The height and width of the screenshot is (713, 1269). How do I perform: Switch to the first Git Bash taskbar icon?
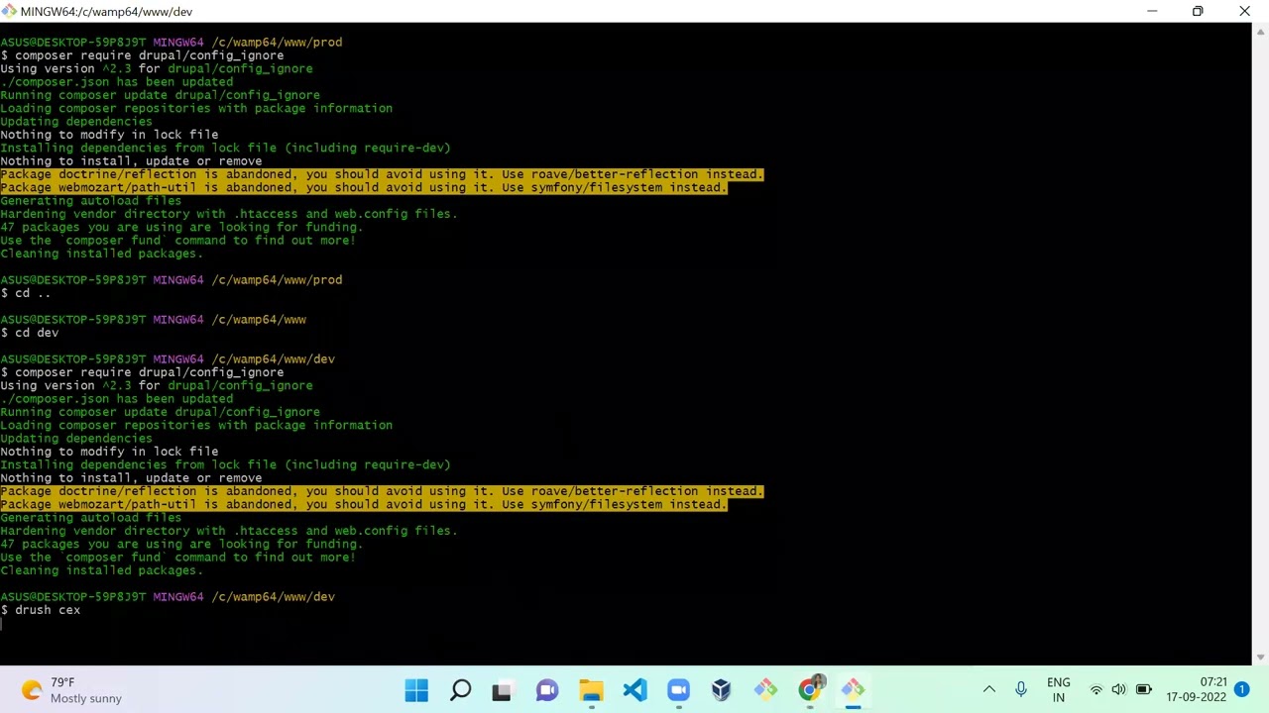tap(765, 690)
